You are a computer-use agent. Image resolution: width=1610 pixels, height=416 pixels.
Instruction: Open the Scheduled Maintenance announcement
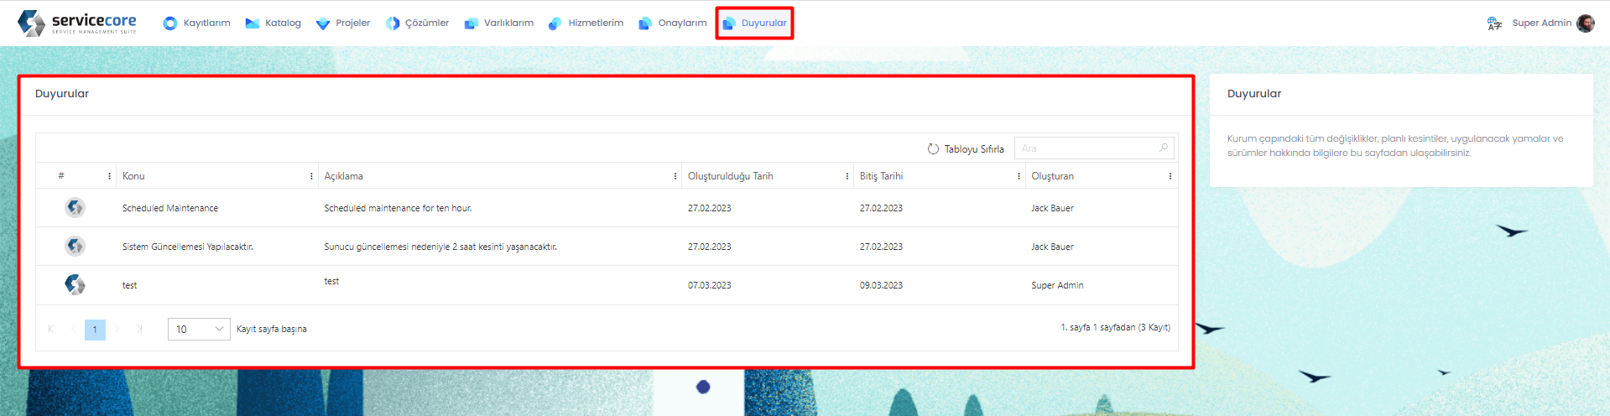[x=170, y=208]
